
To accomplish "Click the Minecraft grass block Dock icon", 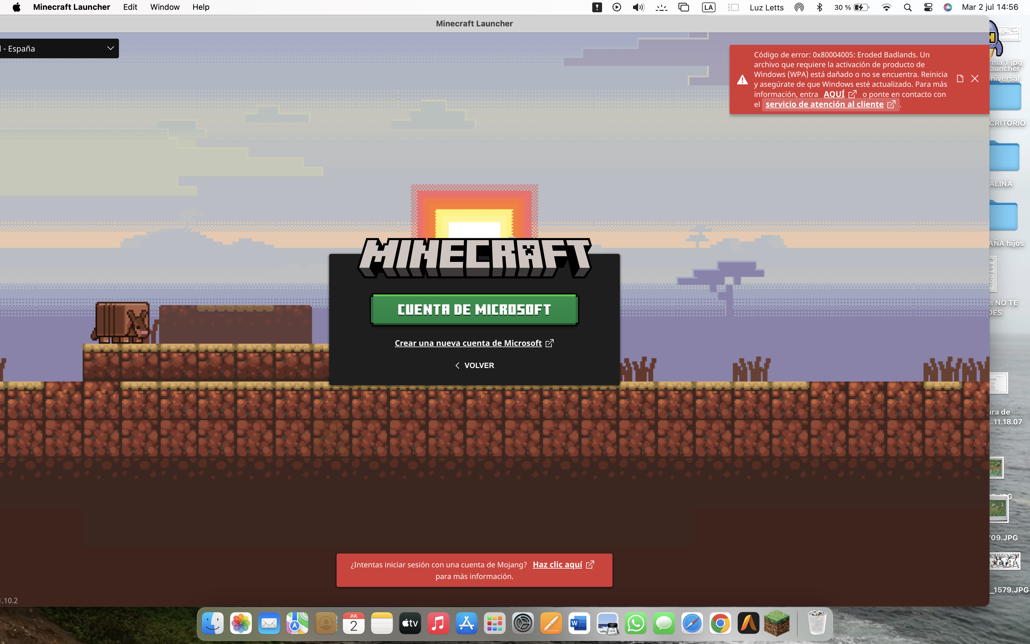I will pyautogui.click(x=777, y=623).
